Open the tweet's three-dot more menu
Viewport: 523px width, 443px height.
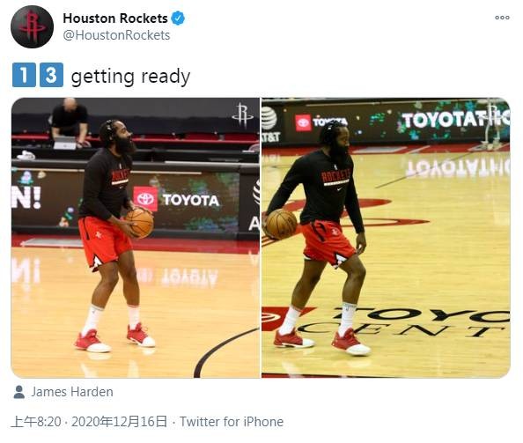pyautogui.click(x=502, y=18)
